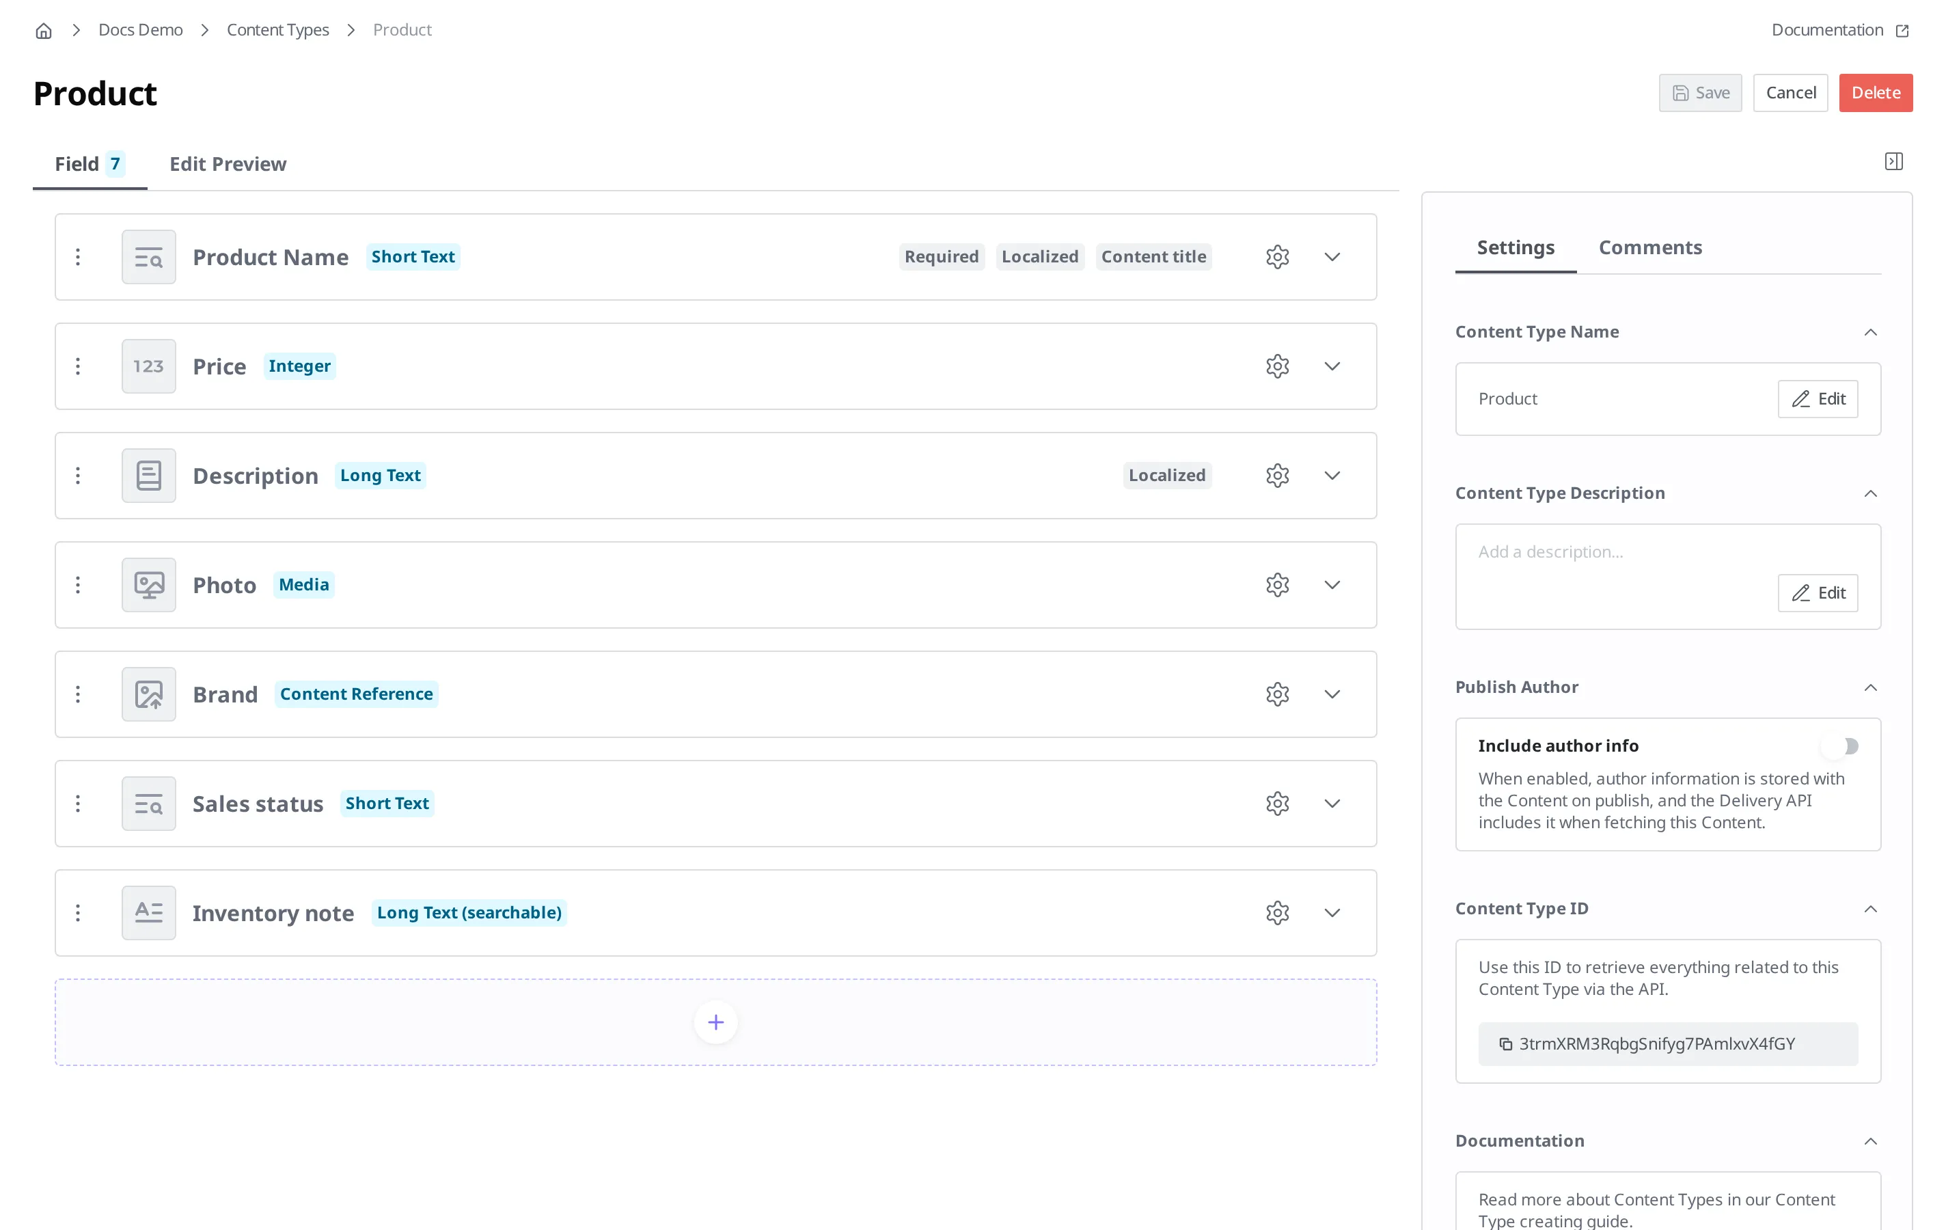Click the Save button
This screenshot has height=1230, width=1946.
click(1700, 93)
